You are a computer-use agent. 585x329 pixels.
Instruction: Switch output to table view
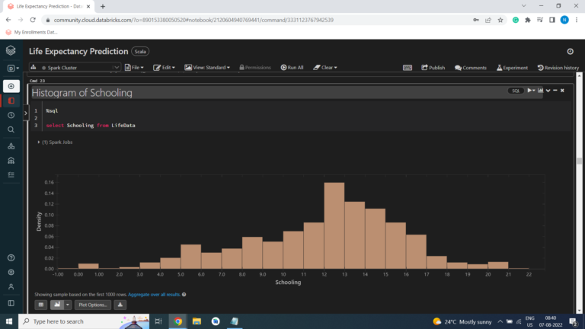click(x=41, y=305)
